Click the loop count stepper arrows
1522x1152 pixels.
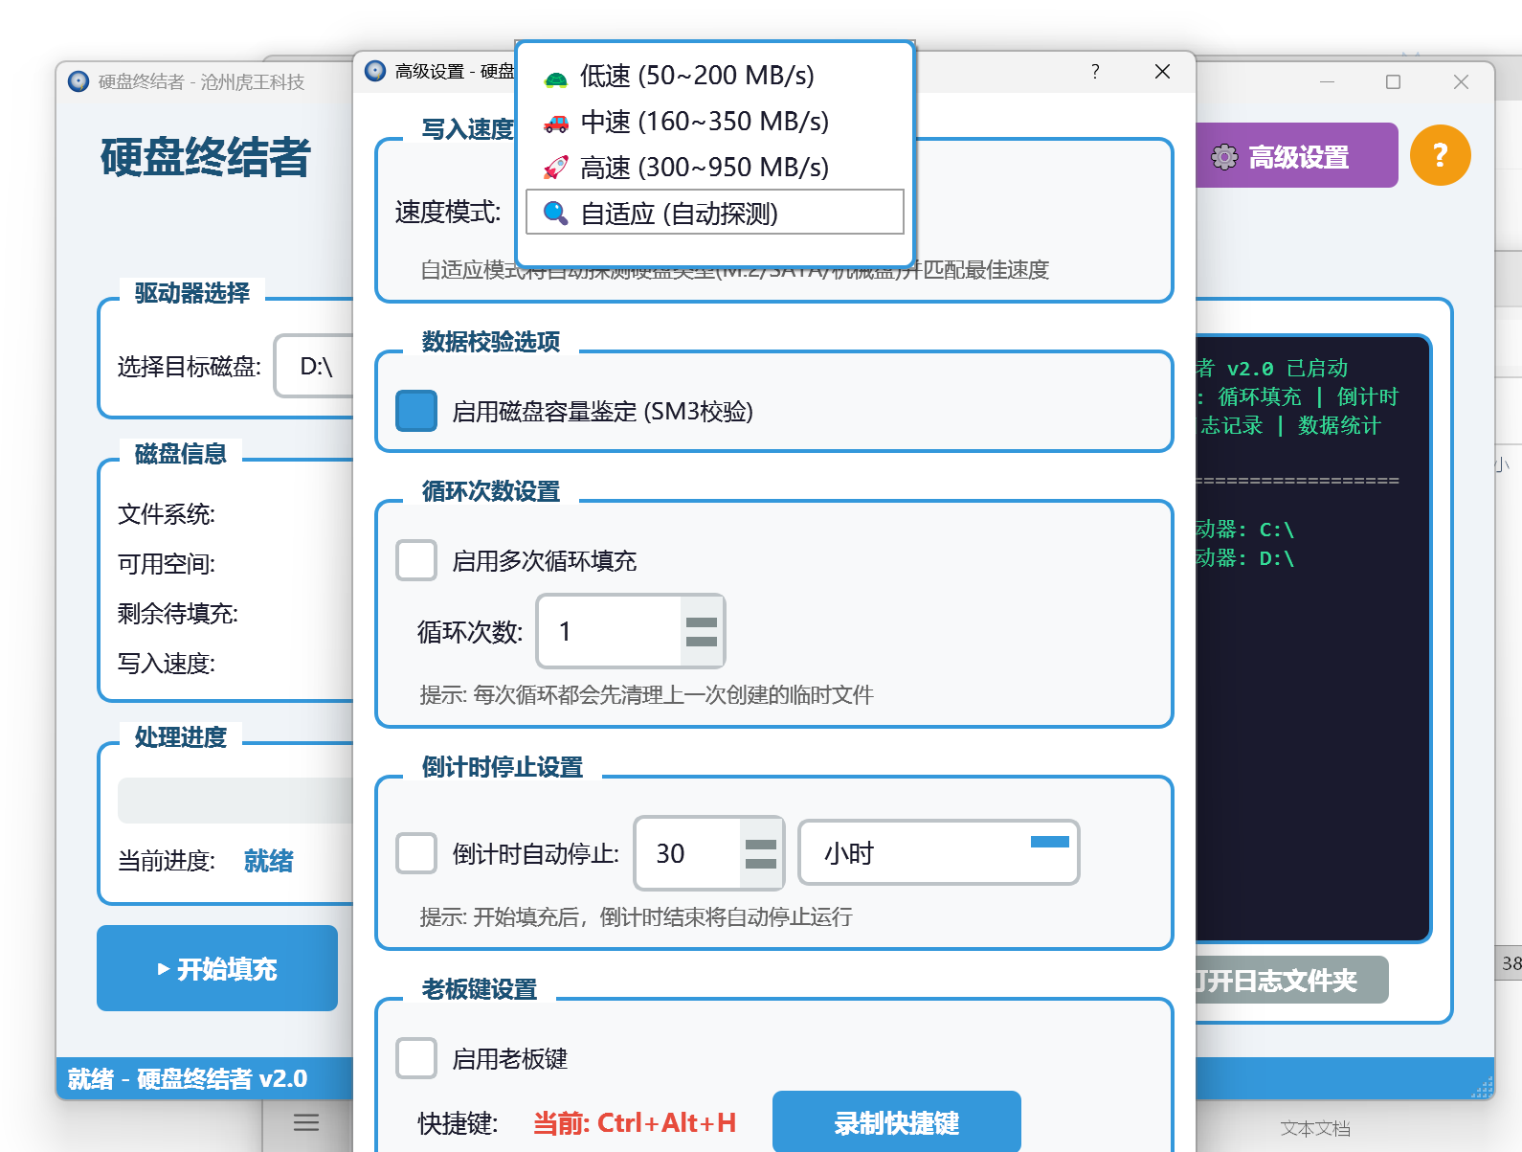coord(702,631)
